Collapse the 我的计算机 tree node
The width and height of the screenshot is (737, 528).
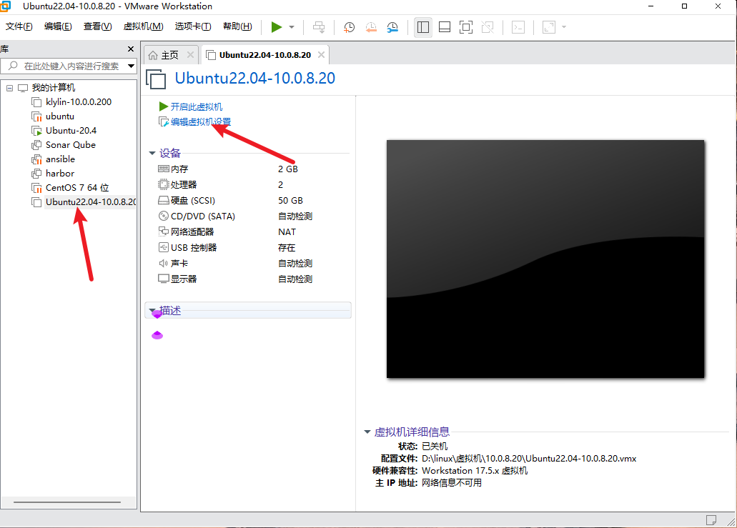9,87
